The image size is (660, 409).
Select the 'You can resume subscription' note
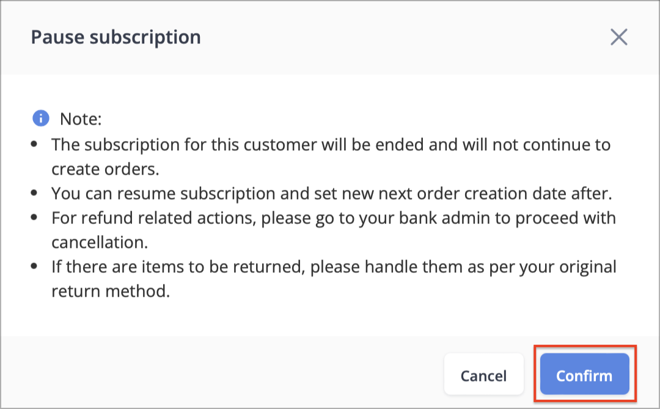332,194
